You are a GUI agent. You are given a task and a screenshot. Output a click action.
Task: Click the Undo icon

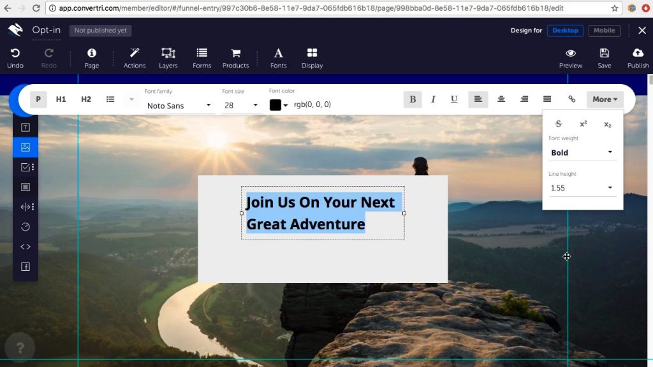(15, 54)
